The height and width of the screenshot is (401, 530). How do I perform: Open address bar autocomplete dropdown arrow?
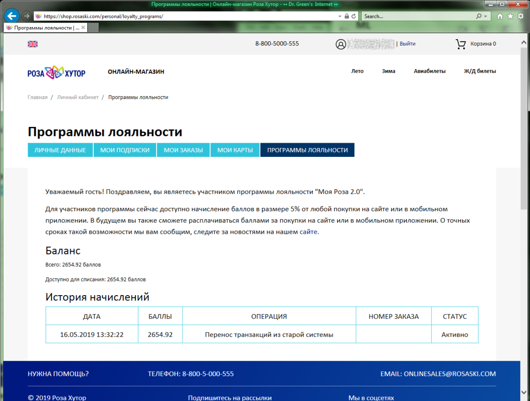(340, 16)
